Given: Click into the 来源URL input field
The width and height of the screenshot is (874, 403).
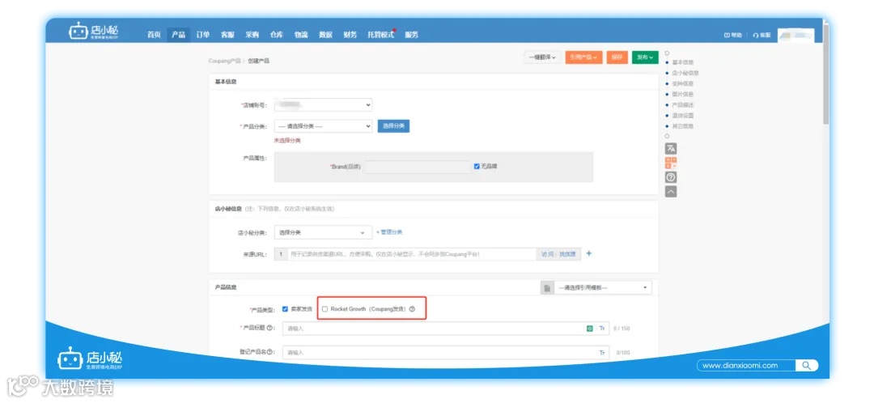Looking at the screenshot, I should pyautogui.click(x=411, y=254).
